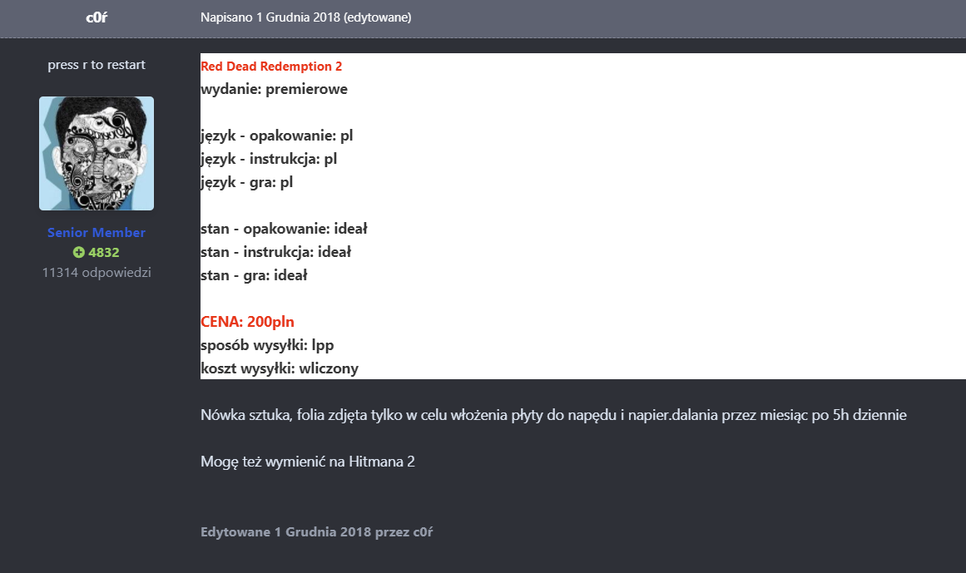Click the sposób wysyłki: lpp line
Viewport: 966px width, 573px height.
tap(267, 345)
